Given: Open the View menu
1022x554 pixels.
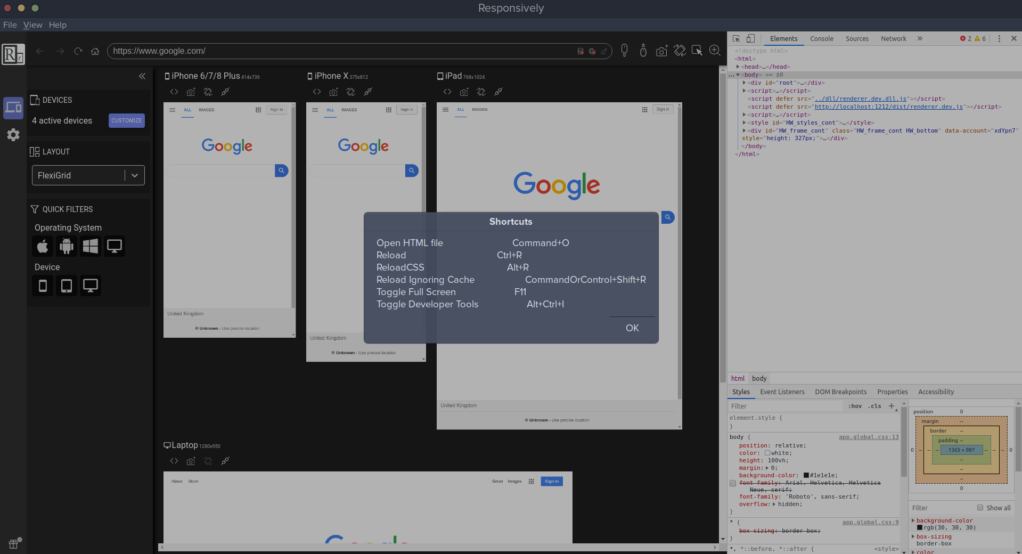Looking at the screenshot, I should pyautogui.click(x=33, y=25).
